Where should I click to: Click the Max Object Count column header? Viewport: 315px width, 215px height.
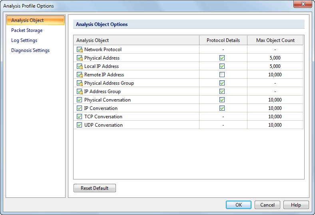click(x=275, y=40)
